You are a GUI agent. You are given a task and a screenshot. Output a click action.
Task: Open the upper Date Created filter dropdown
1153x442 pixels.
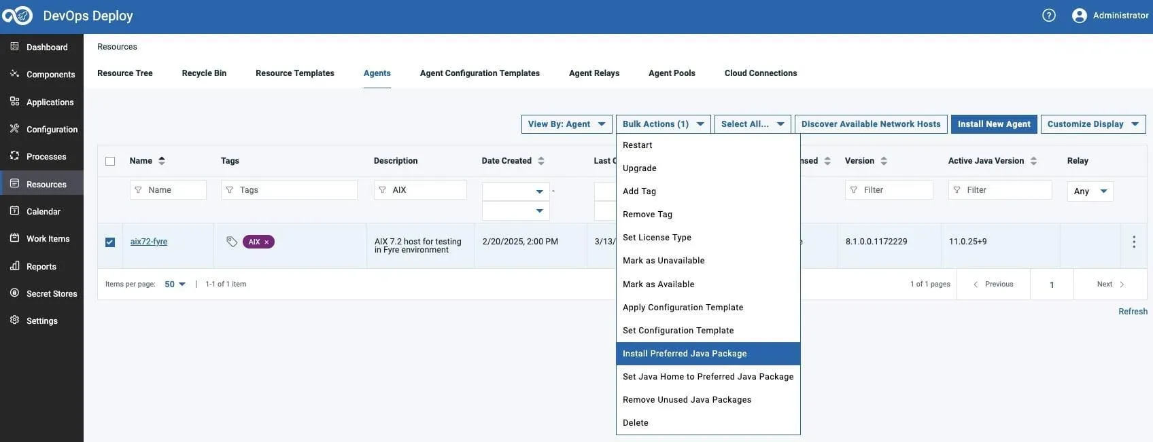(516, 191)
